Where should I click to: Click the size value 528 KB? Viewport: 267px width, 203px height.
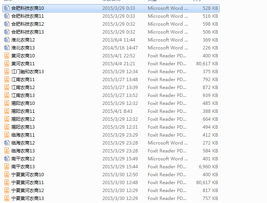pos(210,8)
